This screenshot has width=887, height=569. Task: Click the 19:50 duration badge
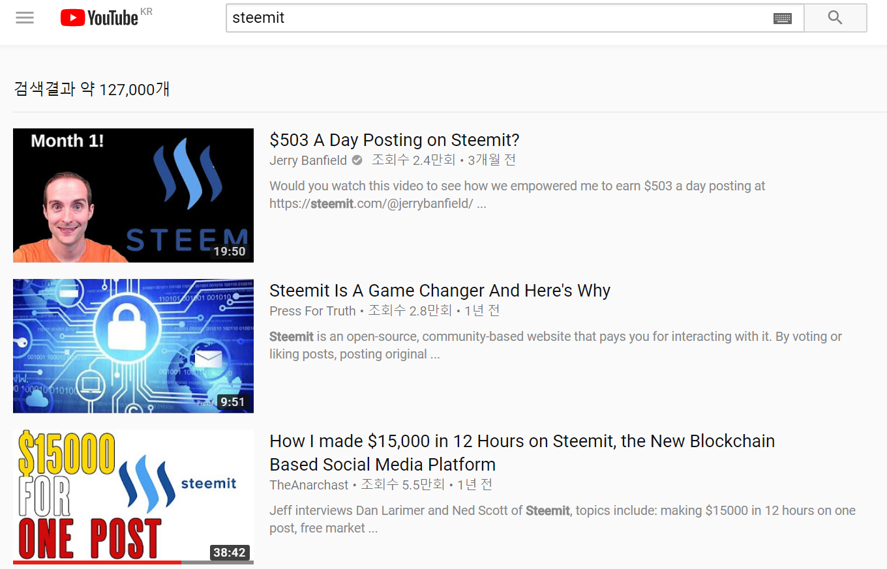(230, 252)
